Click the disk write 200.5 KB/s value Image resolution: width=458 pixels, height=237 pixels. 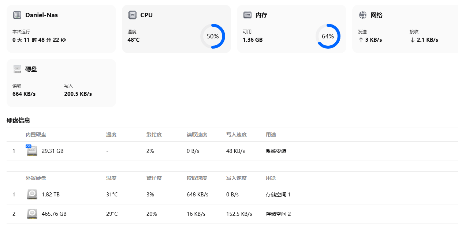coord(78,94)
